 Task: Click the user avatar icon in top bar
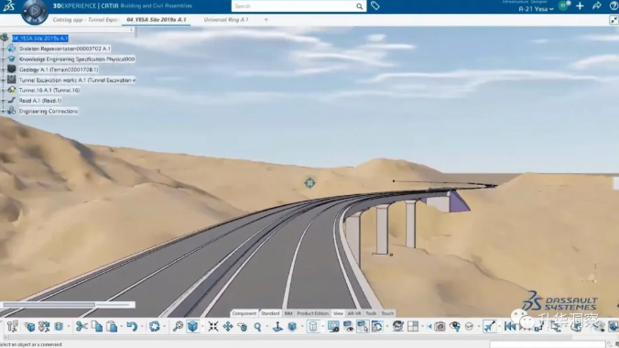[564, 5]
